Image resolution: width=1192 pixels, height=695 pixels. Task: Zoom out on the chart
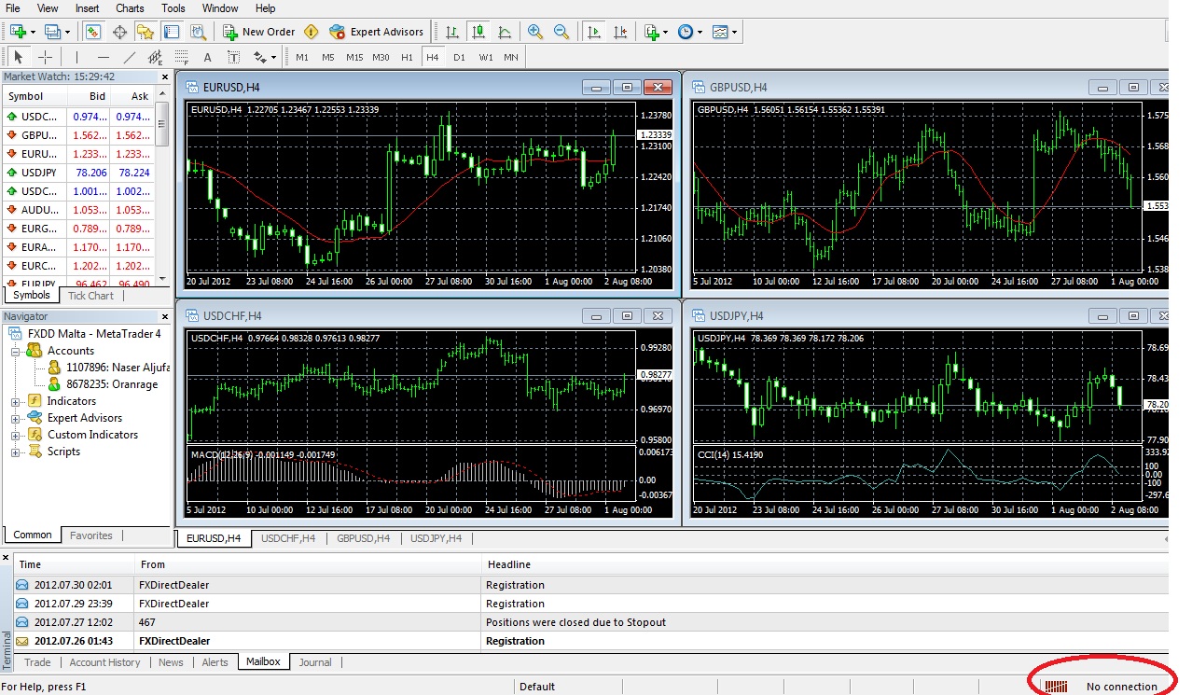[561, 32]
